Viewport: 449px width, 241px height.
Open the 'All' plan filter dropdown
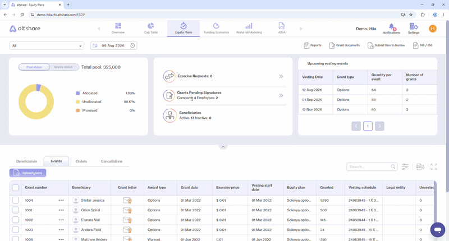click(47, 46)
